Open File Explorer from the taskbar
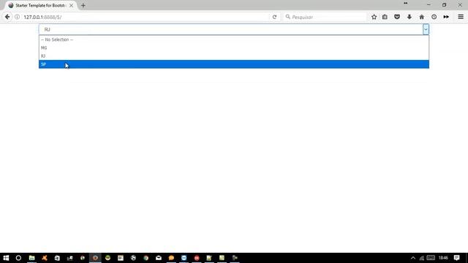The height and width of the screenshot is (263, 468). point(31,258)
